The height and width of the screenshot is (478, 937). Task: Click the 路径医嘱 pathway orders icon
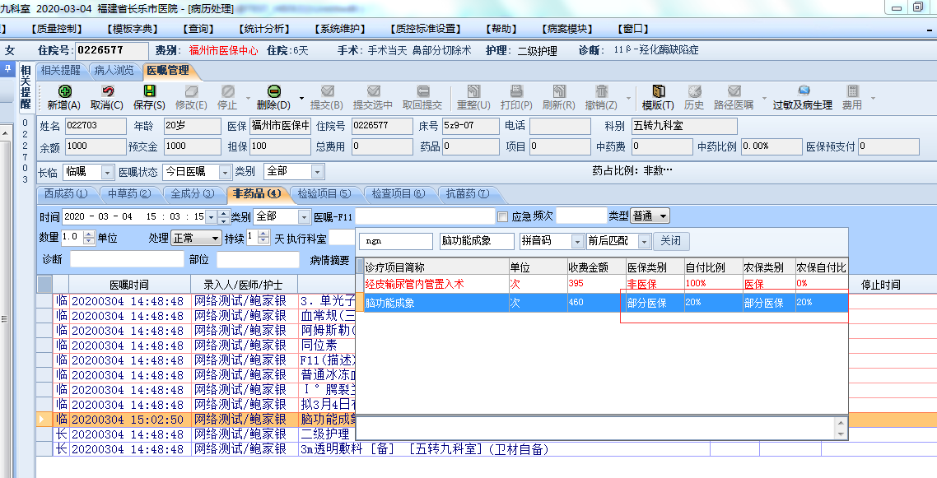coord(734,91)
